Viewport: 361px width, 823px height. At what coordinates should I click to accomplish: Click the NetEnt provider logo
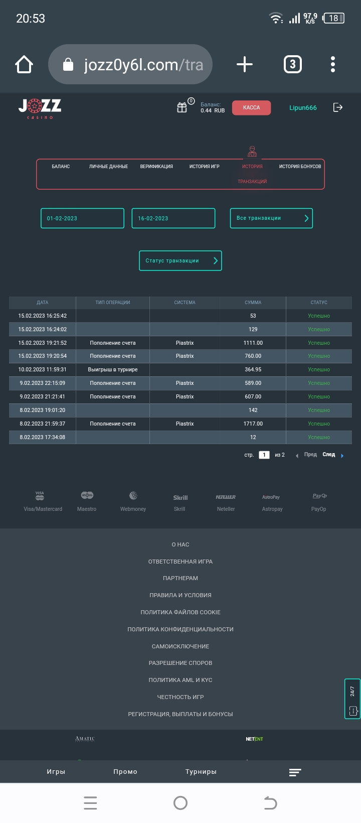(254, 739)
